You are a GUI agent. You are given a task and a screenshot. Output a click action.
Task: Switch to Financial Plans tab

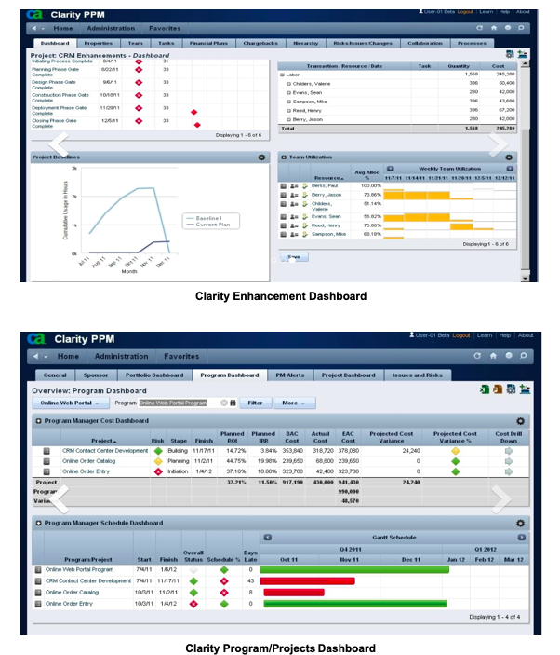(208, 43)
